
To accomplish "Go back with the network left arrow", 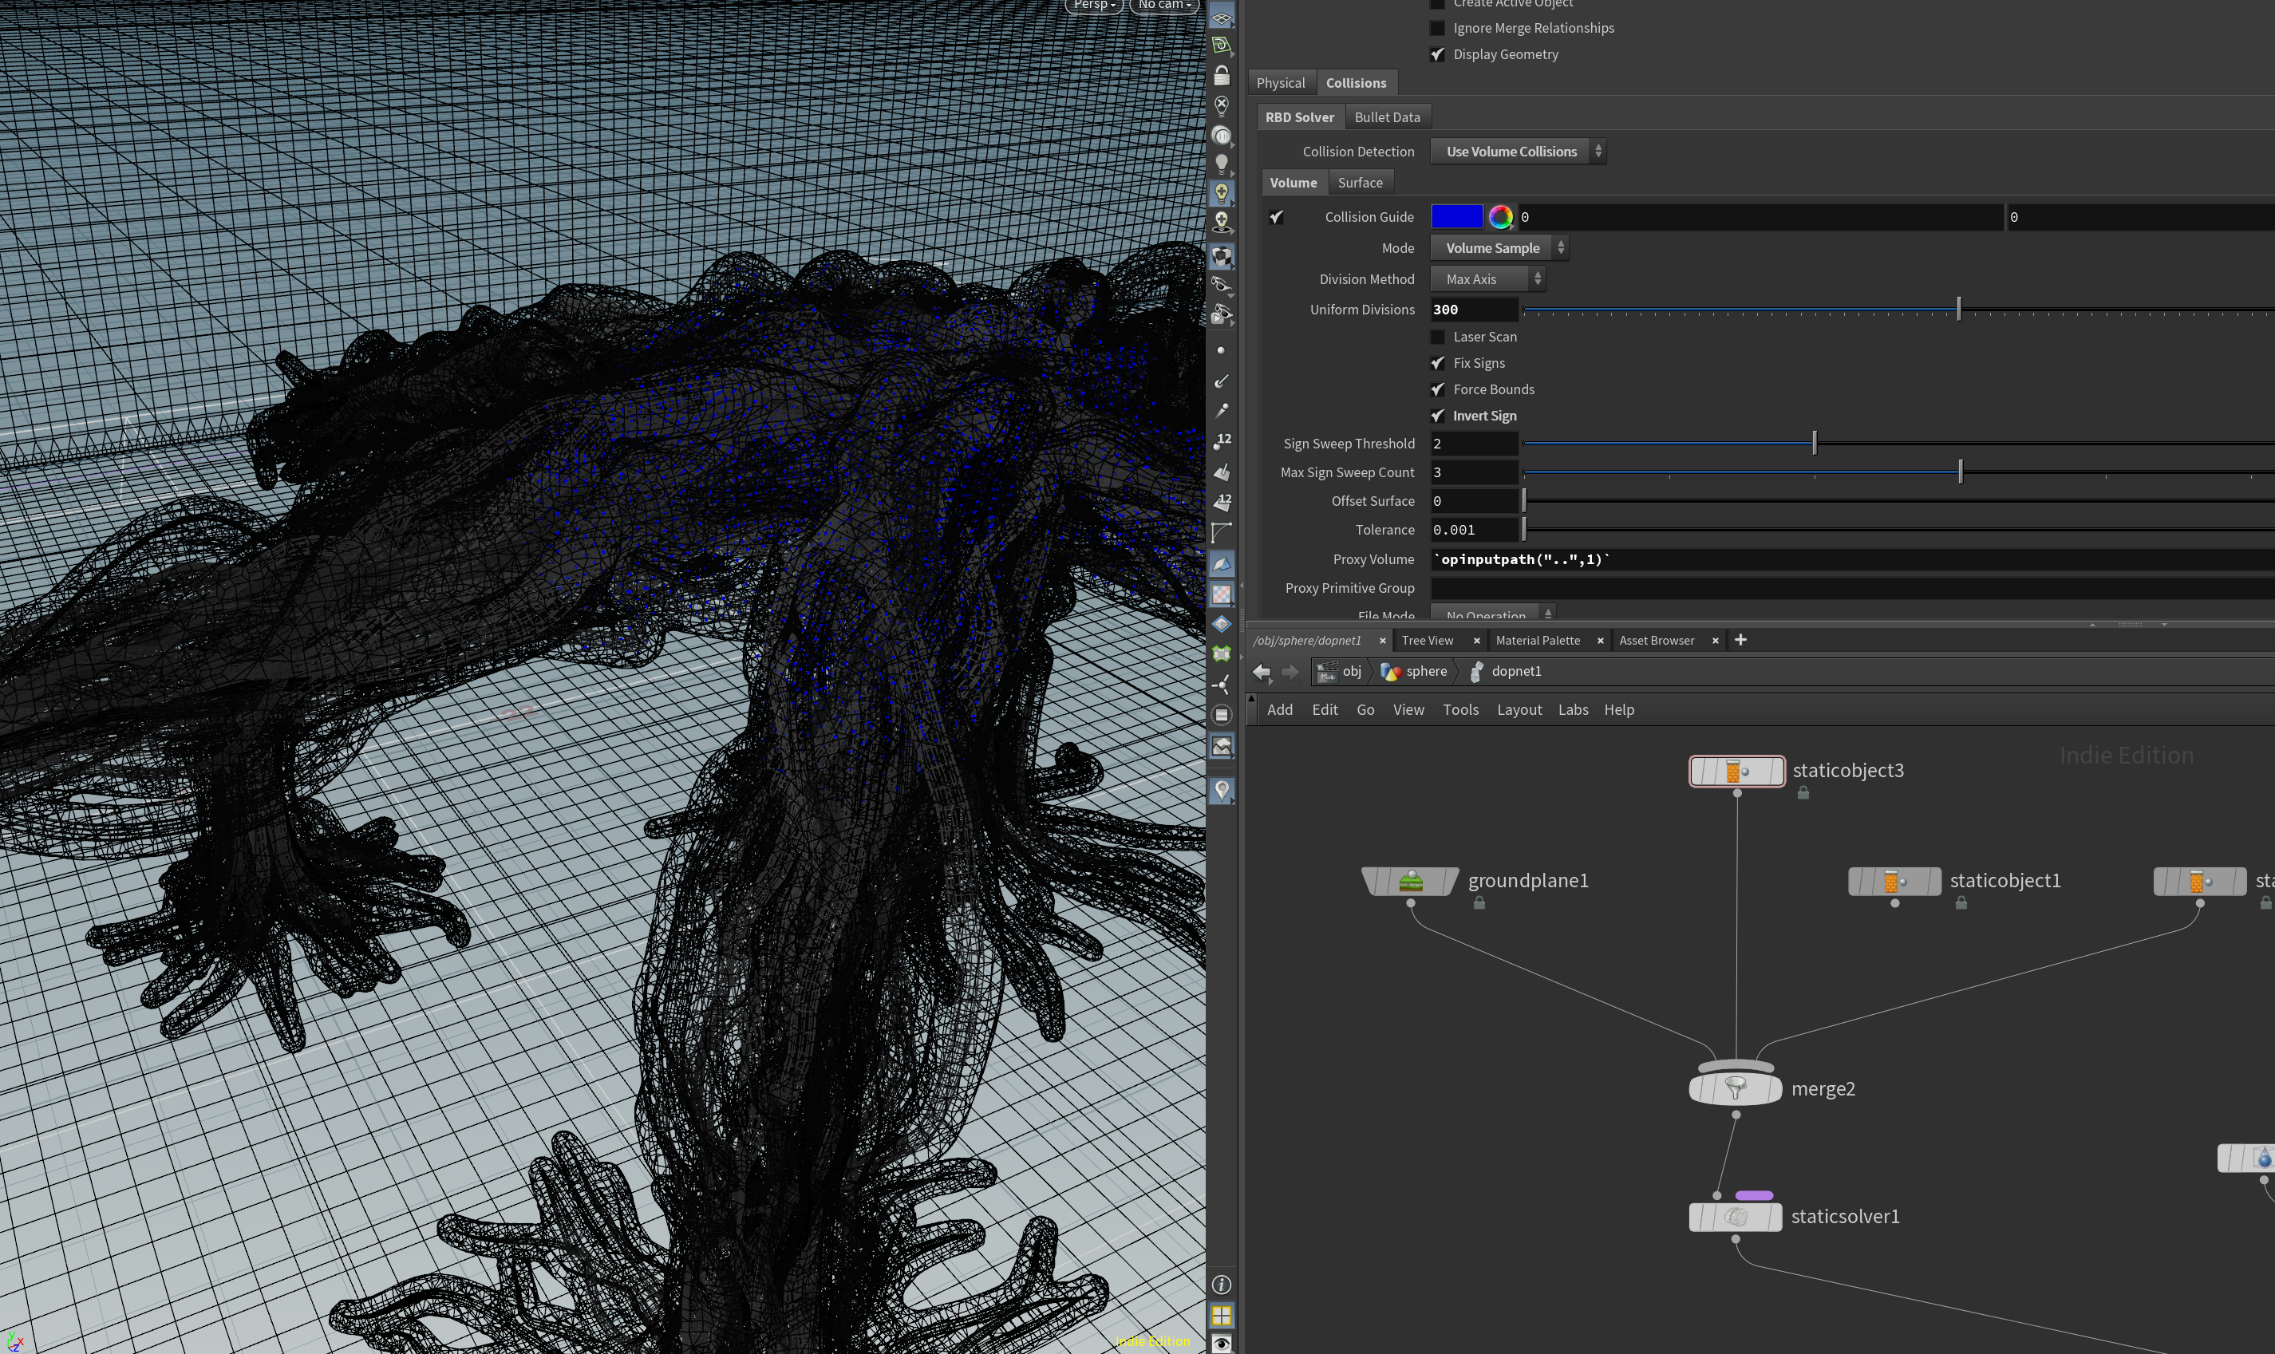I will 1261,672.
